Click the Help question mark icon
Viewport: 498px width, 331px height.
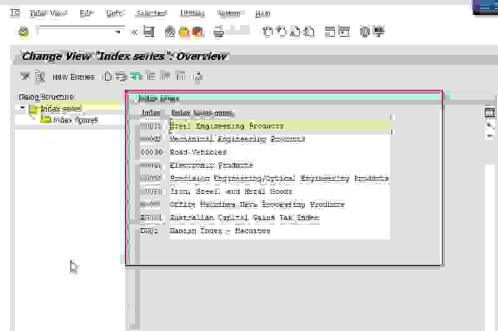tap(365, 32)
